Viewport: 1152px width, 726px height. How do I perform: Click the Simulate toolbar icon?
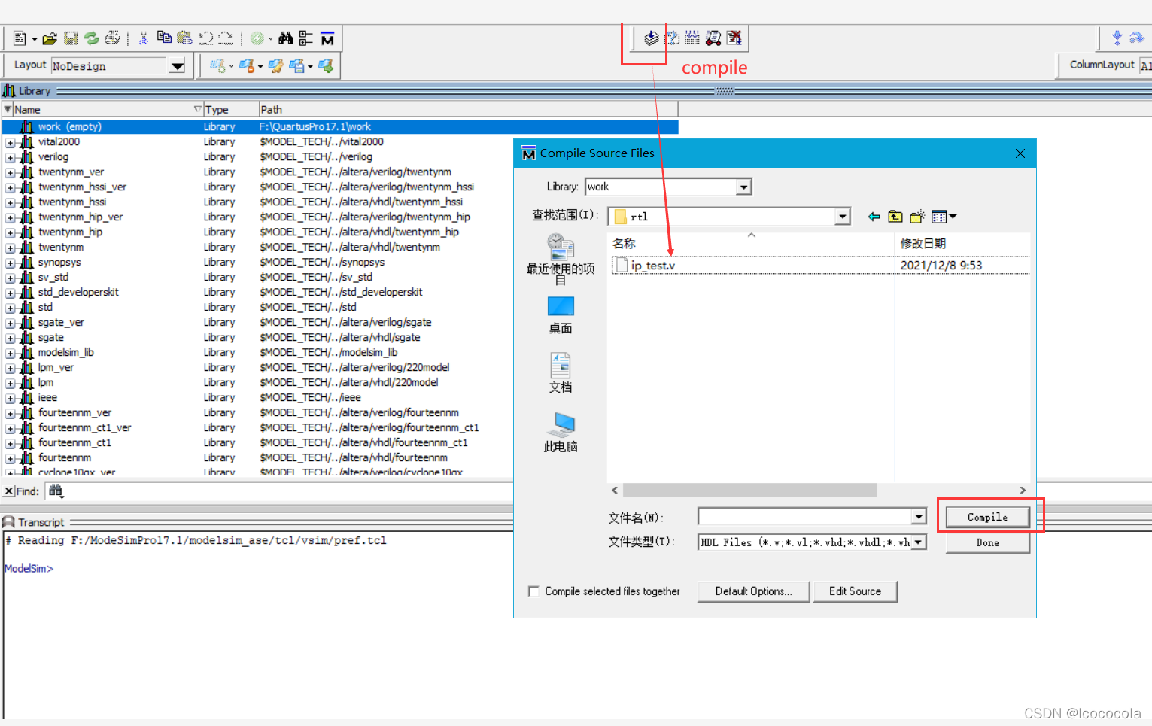713,38
